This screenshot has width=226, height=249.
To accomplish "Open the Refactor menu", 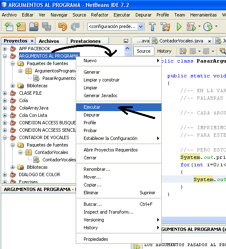I will pyautogui.click(x=100, y=15).
